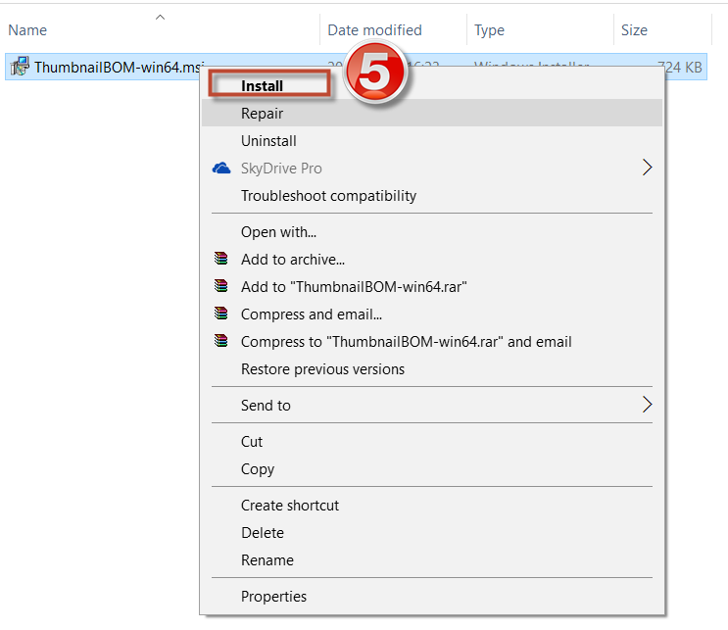Click the WinRAR icon beside Add to "ThumbnailBOM-win64.rar"
The height and width of the screenshot is (630, 728).
[x=221, y=287]
